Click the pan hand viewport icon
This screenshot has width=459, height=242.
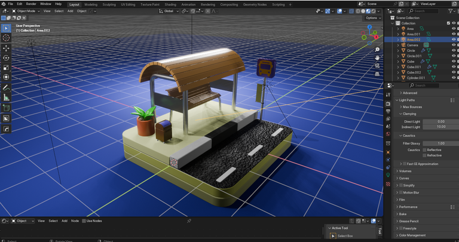pos(378,57)
